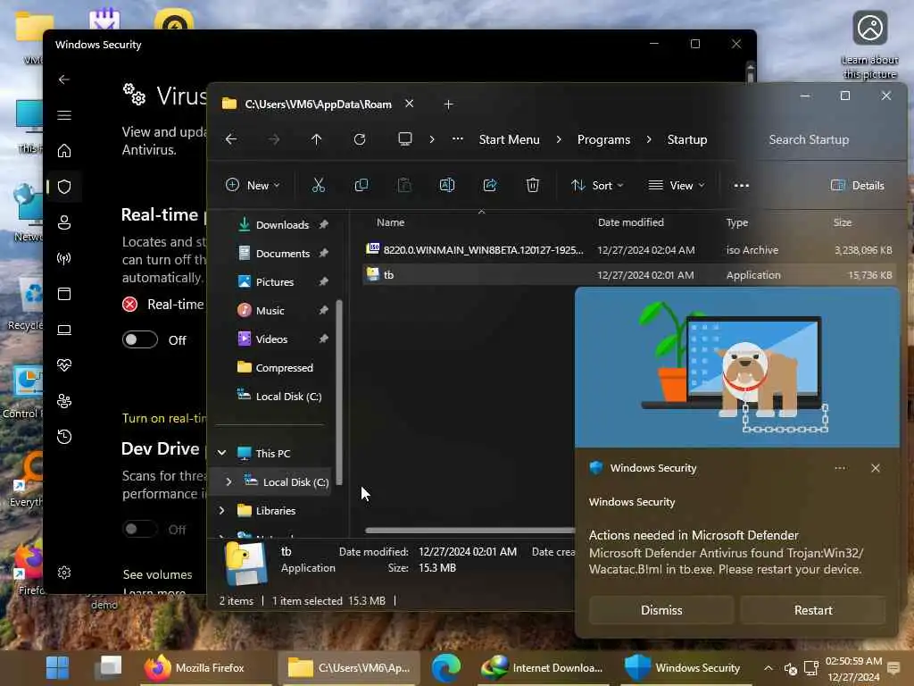The width and height of the screenshot is (914, 686).
Task: Open Firewall & network protection icon in sidebar
Action: tap(64, 258)
